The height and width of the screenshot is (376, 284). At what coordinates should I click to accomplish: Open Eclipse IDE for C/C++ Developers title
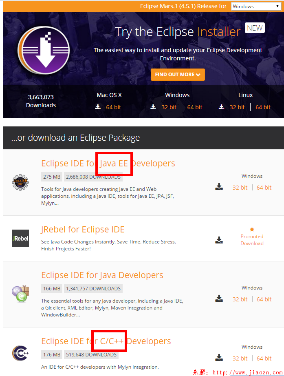[x=106, y=341]
